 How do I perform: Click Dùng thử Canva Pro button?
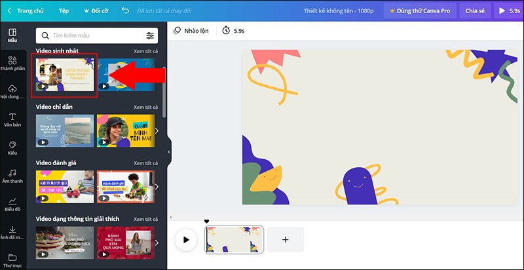point(420,10)
